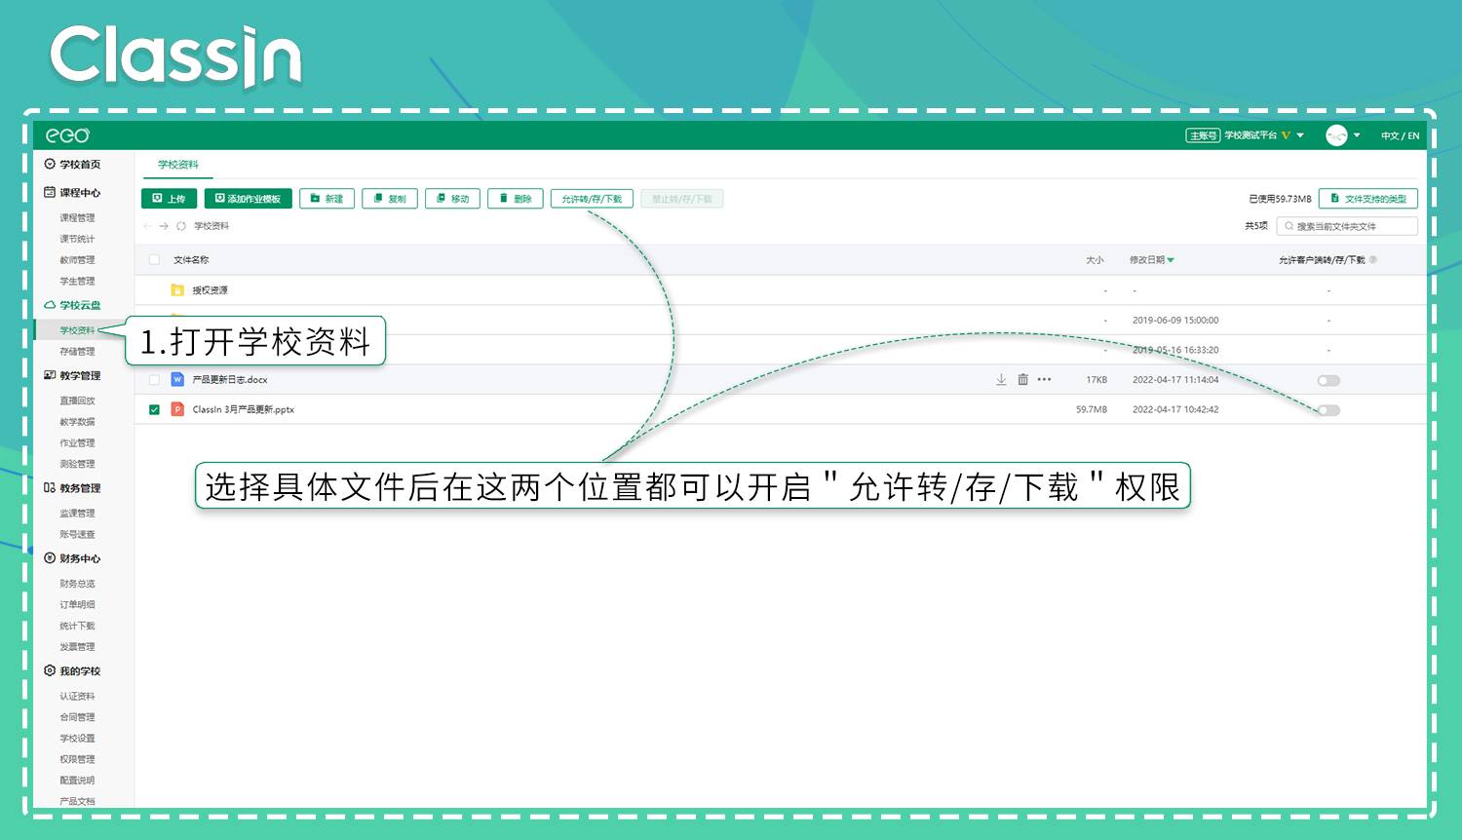Image resolution: width=1462 pixels, height=840 pixels.
Task: Open 权限管理 in the sidebar
Action: [x=77, y=759]
